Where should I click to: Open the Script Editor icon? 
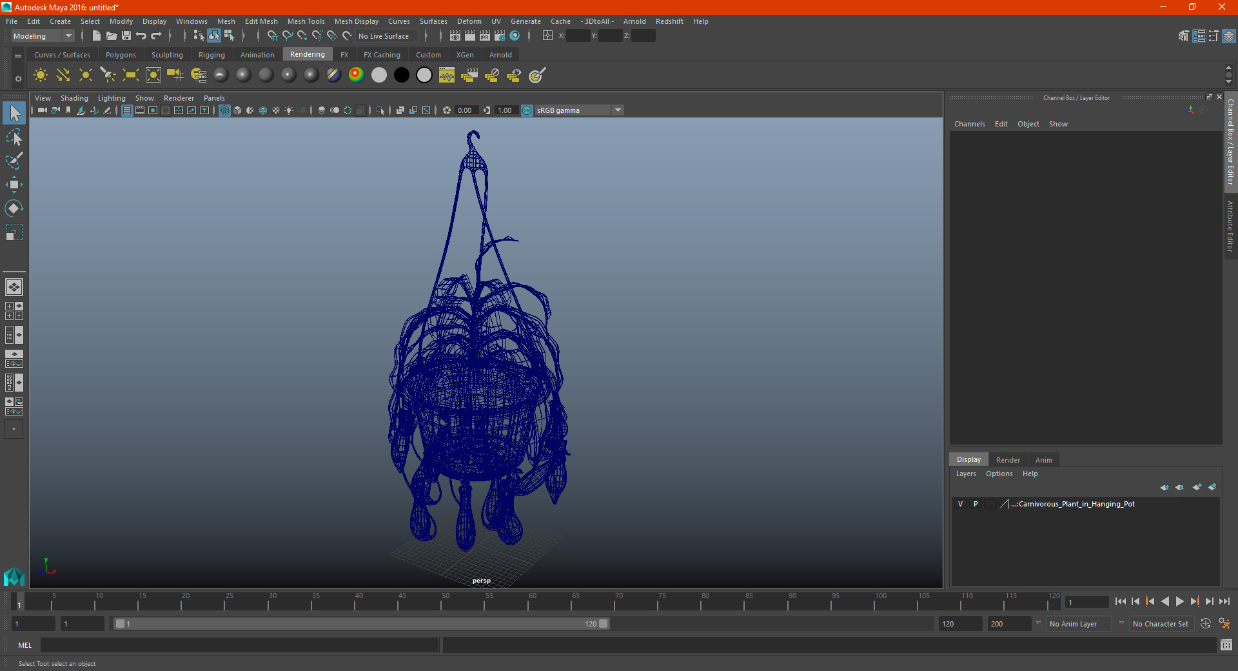[x=1226, y=645]
